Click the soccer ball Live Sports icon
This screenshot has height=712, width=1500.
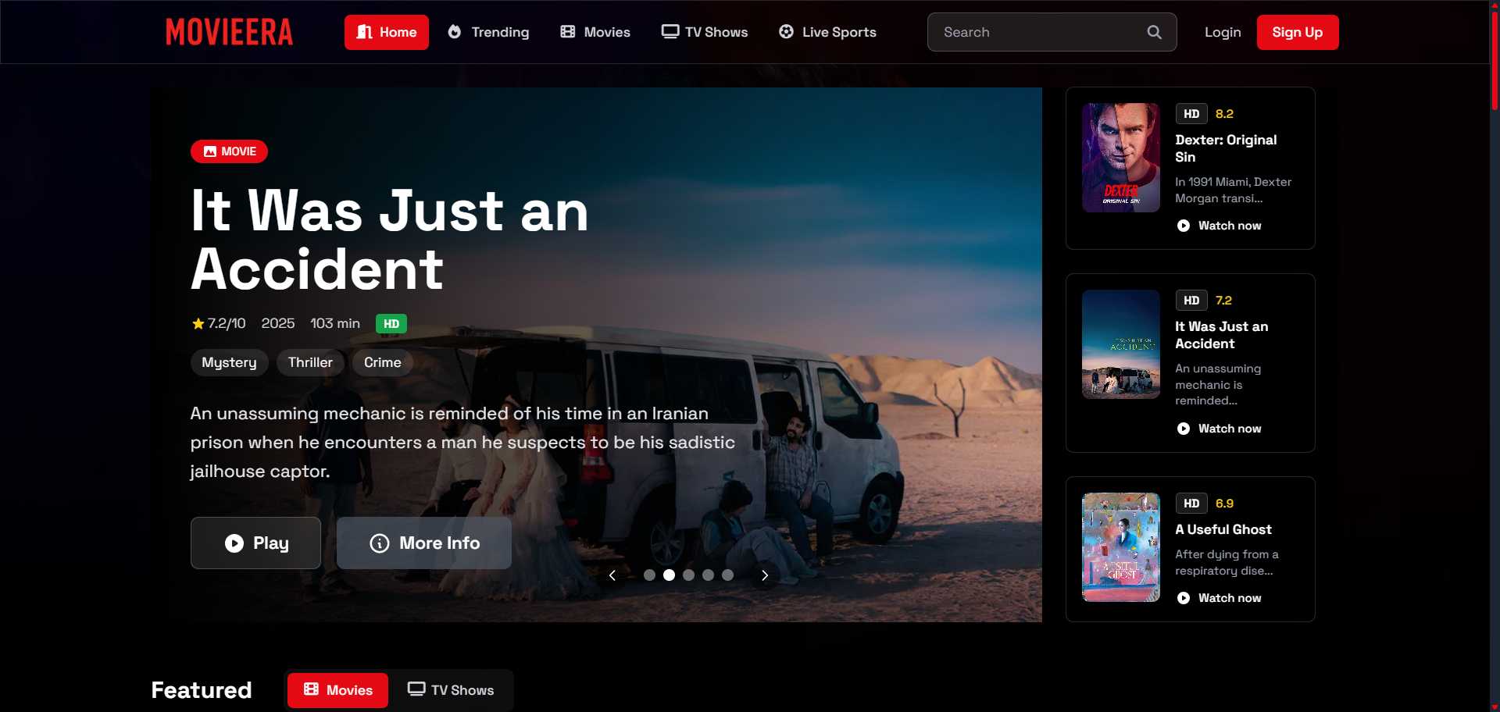coord(786,32)
